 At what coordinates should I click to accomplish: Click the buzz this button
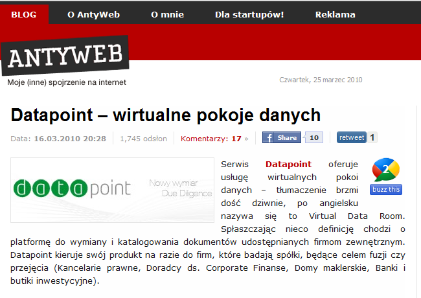coord(386,189)
